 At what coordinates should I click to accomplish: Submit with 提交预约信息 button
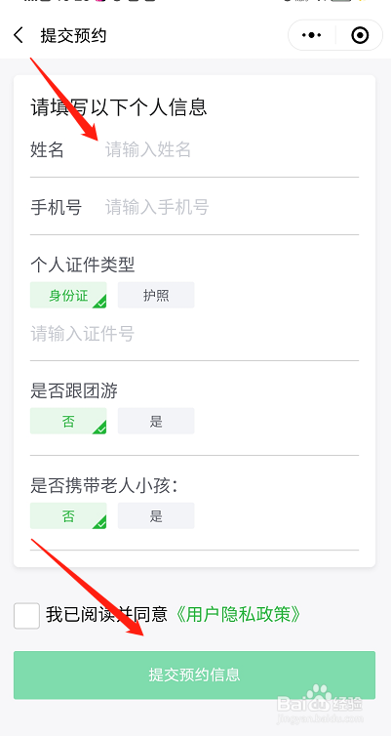(x=195, y=675)
